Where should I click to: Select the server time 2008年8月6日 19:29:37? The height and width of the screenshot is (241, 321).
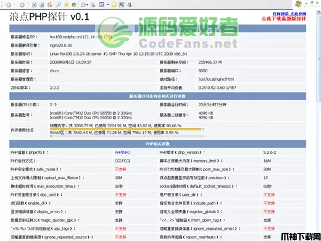70,62
